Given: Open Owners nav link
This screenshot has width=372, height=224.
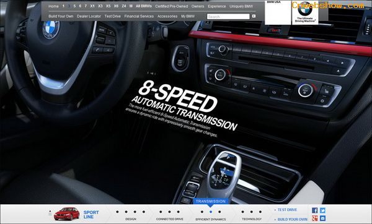Looking at the screenshot, I should click(x=198, y=6).
